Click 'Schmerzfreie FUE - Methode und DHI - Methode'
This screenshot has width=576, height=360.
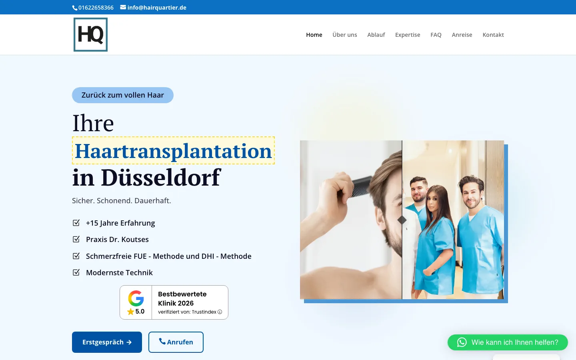point(169,256)
